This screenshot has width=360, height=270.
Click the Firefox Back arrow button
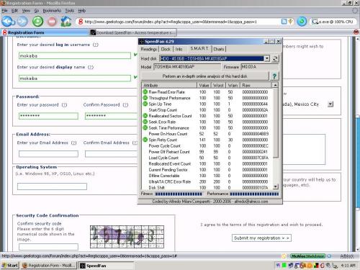tap(8, 22)
